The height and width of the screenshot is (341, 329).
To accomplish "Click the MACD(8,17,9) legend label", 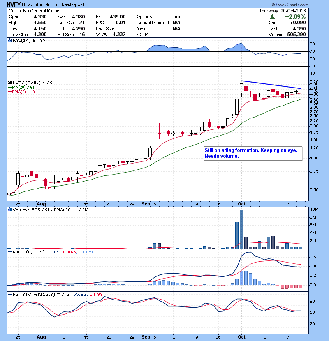I will coord(29,252).
